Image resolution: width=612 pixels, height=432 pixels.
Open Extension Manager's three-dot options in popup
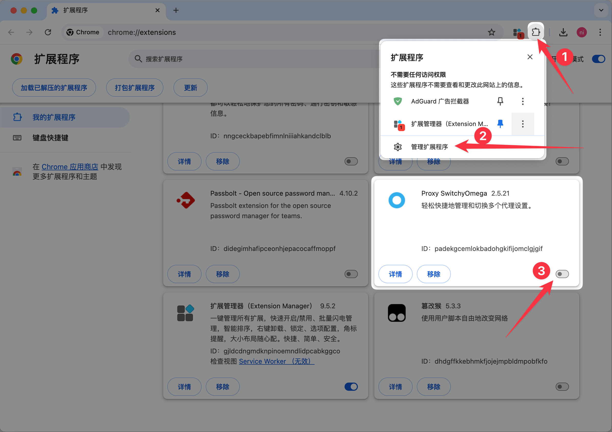click(x=522, y=124)
